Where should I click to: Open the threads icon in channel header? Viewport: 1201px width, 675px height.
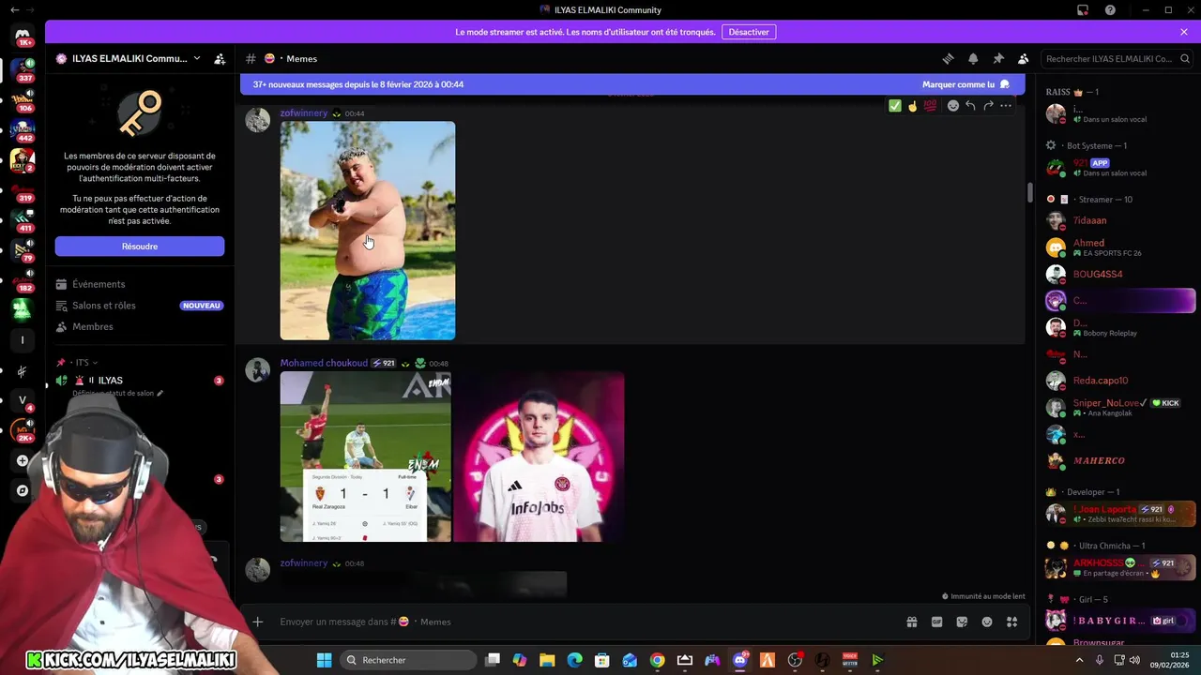click(x=948, y=58)
